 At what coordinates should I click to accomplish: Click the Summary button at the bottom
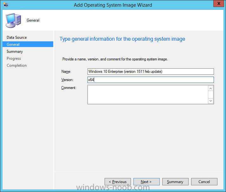(175, 182)
